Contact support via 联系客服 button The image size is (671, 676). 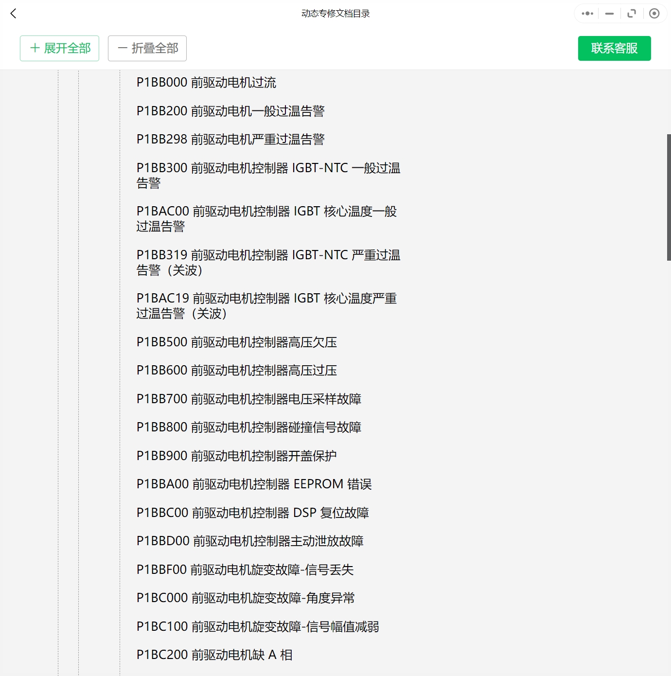[x=614, y=48]
